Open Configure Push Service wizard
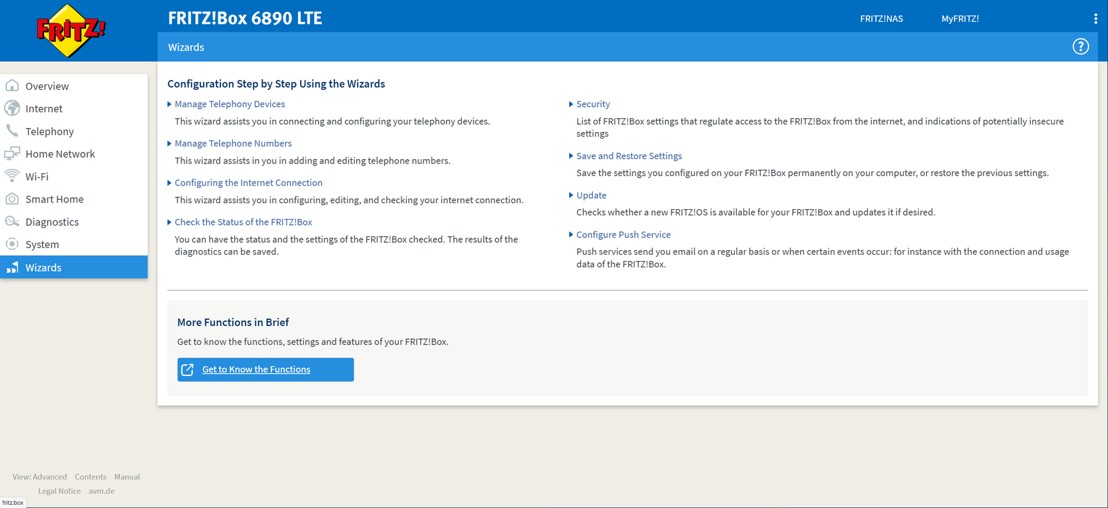1108x508 pixels. (623, 235)
